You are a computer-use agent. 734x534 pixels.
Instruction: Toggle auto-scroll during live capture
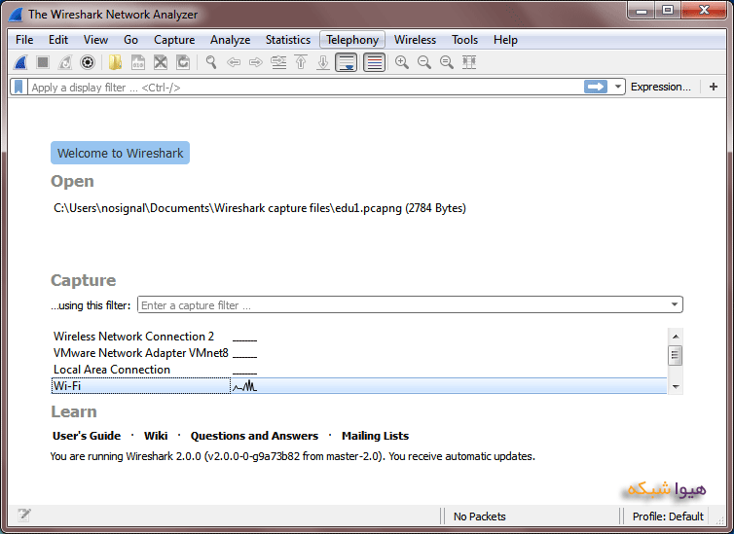click(346, 62)
